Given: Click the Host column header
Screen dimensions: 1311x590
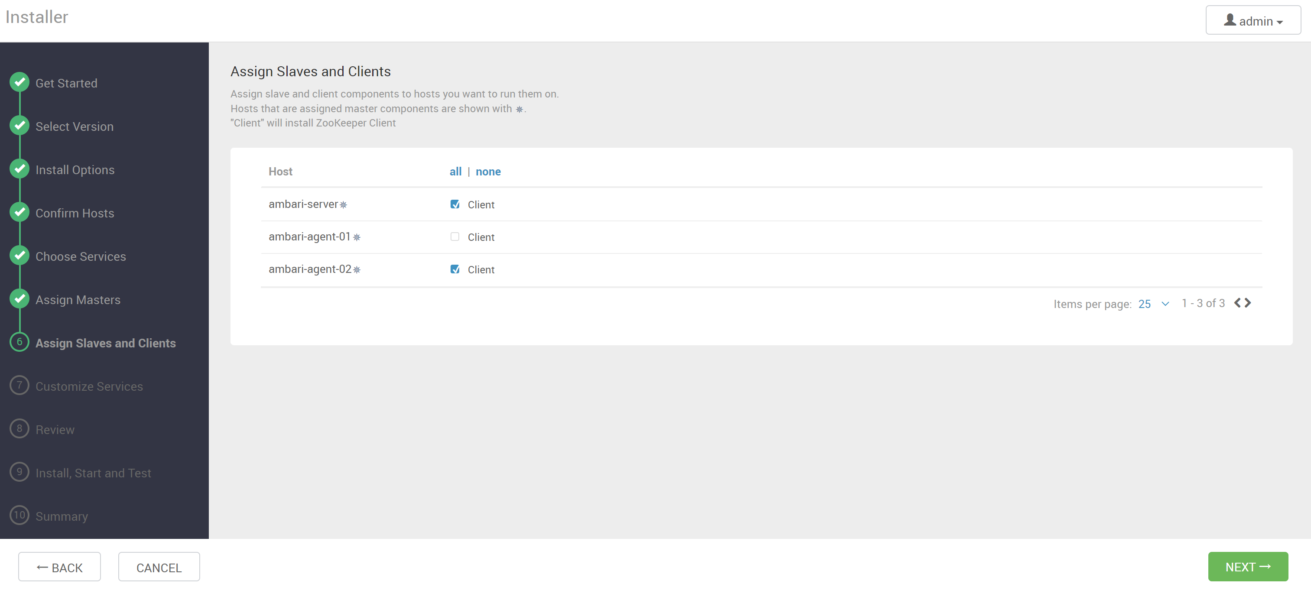Looking at the screenshot, I should click(x=280, y=172).
